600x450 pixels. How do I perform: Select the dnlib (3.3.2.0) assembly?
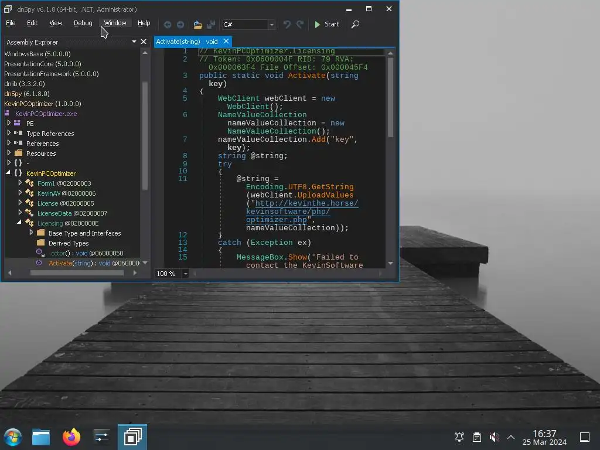pos(25,84)
